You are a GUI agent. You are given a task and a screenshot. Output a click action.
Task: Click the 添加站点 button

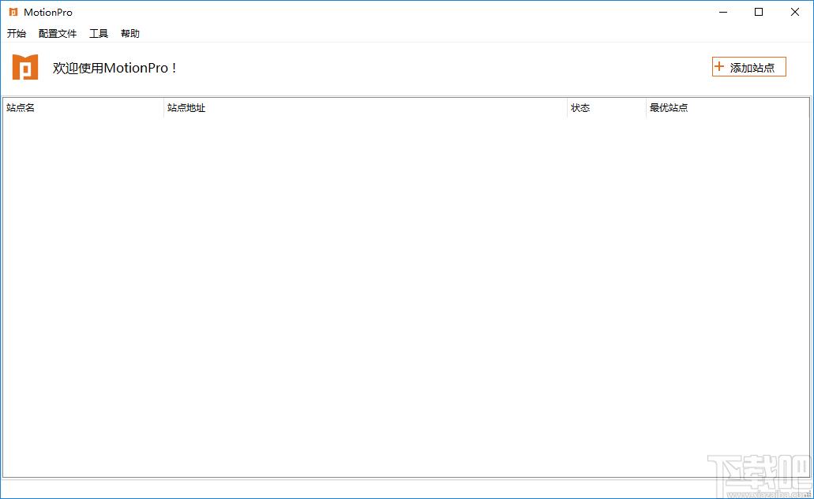tap(748, 67)
